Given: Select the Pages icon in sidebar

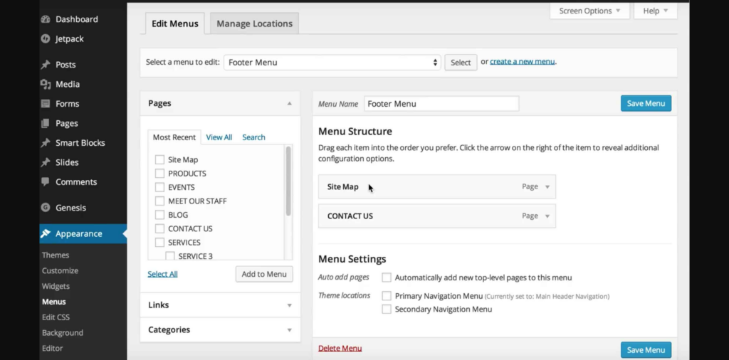Looking at the screenshot, I should pos(46,123).
